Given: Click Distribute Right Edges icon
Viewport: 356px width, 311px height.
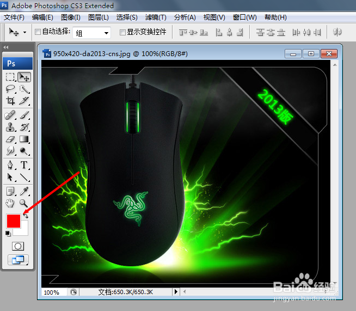Looking at the screenshot, I should pyautogui.click(x=317, y=33).
